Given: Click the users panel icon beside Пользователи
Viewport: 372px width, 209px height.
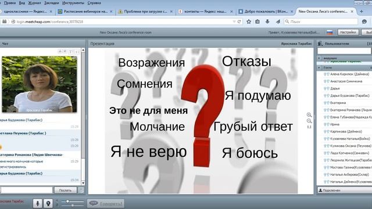Looking at the screenshot, I should pos(320,44).
